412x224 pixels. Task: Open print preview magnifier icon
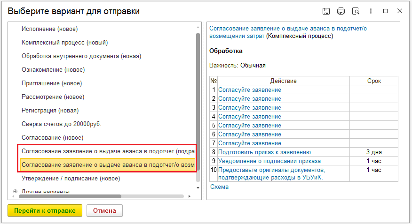[356, 11]
